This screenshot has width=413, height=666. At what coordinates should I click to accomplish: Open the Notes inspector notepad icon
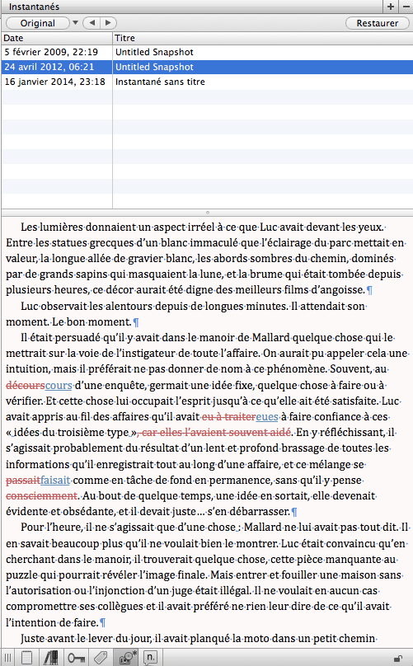tap(26, 658)
